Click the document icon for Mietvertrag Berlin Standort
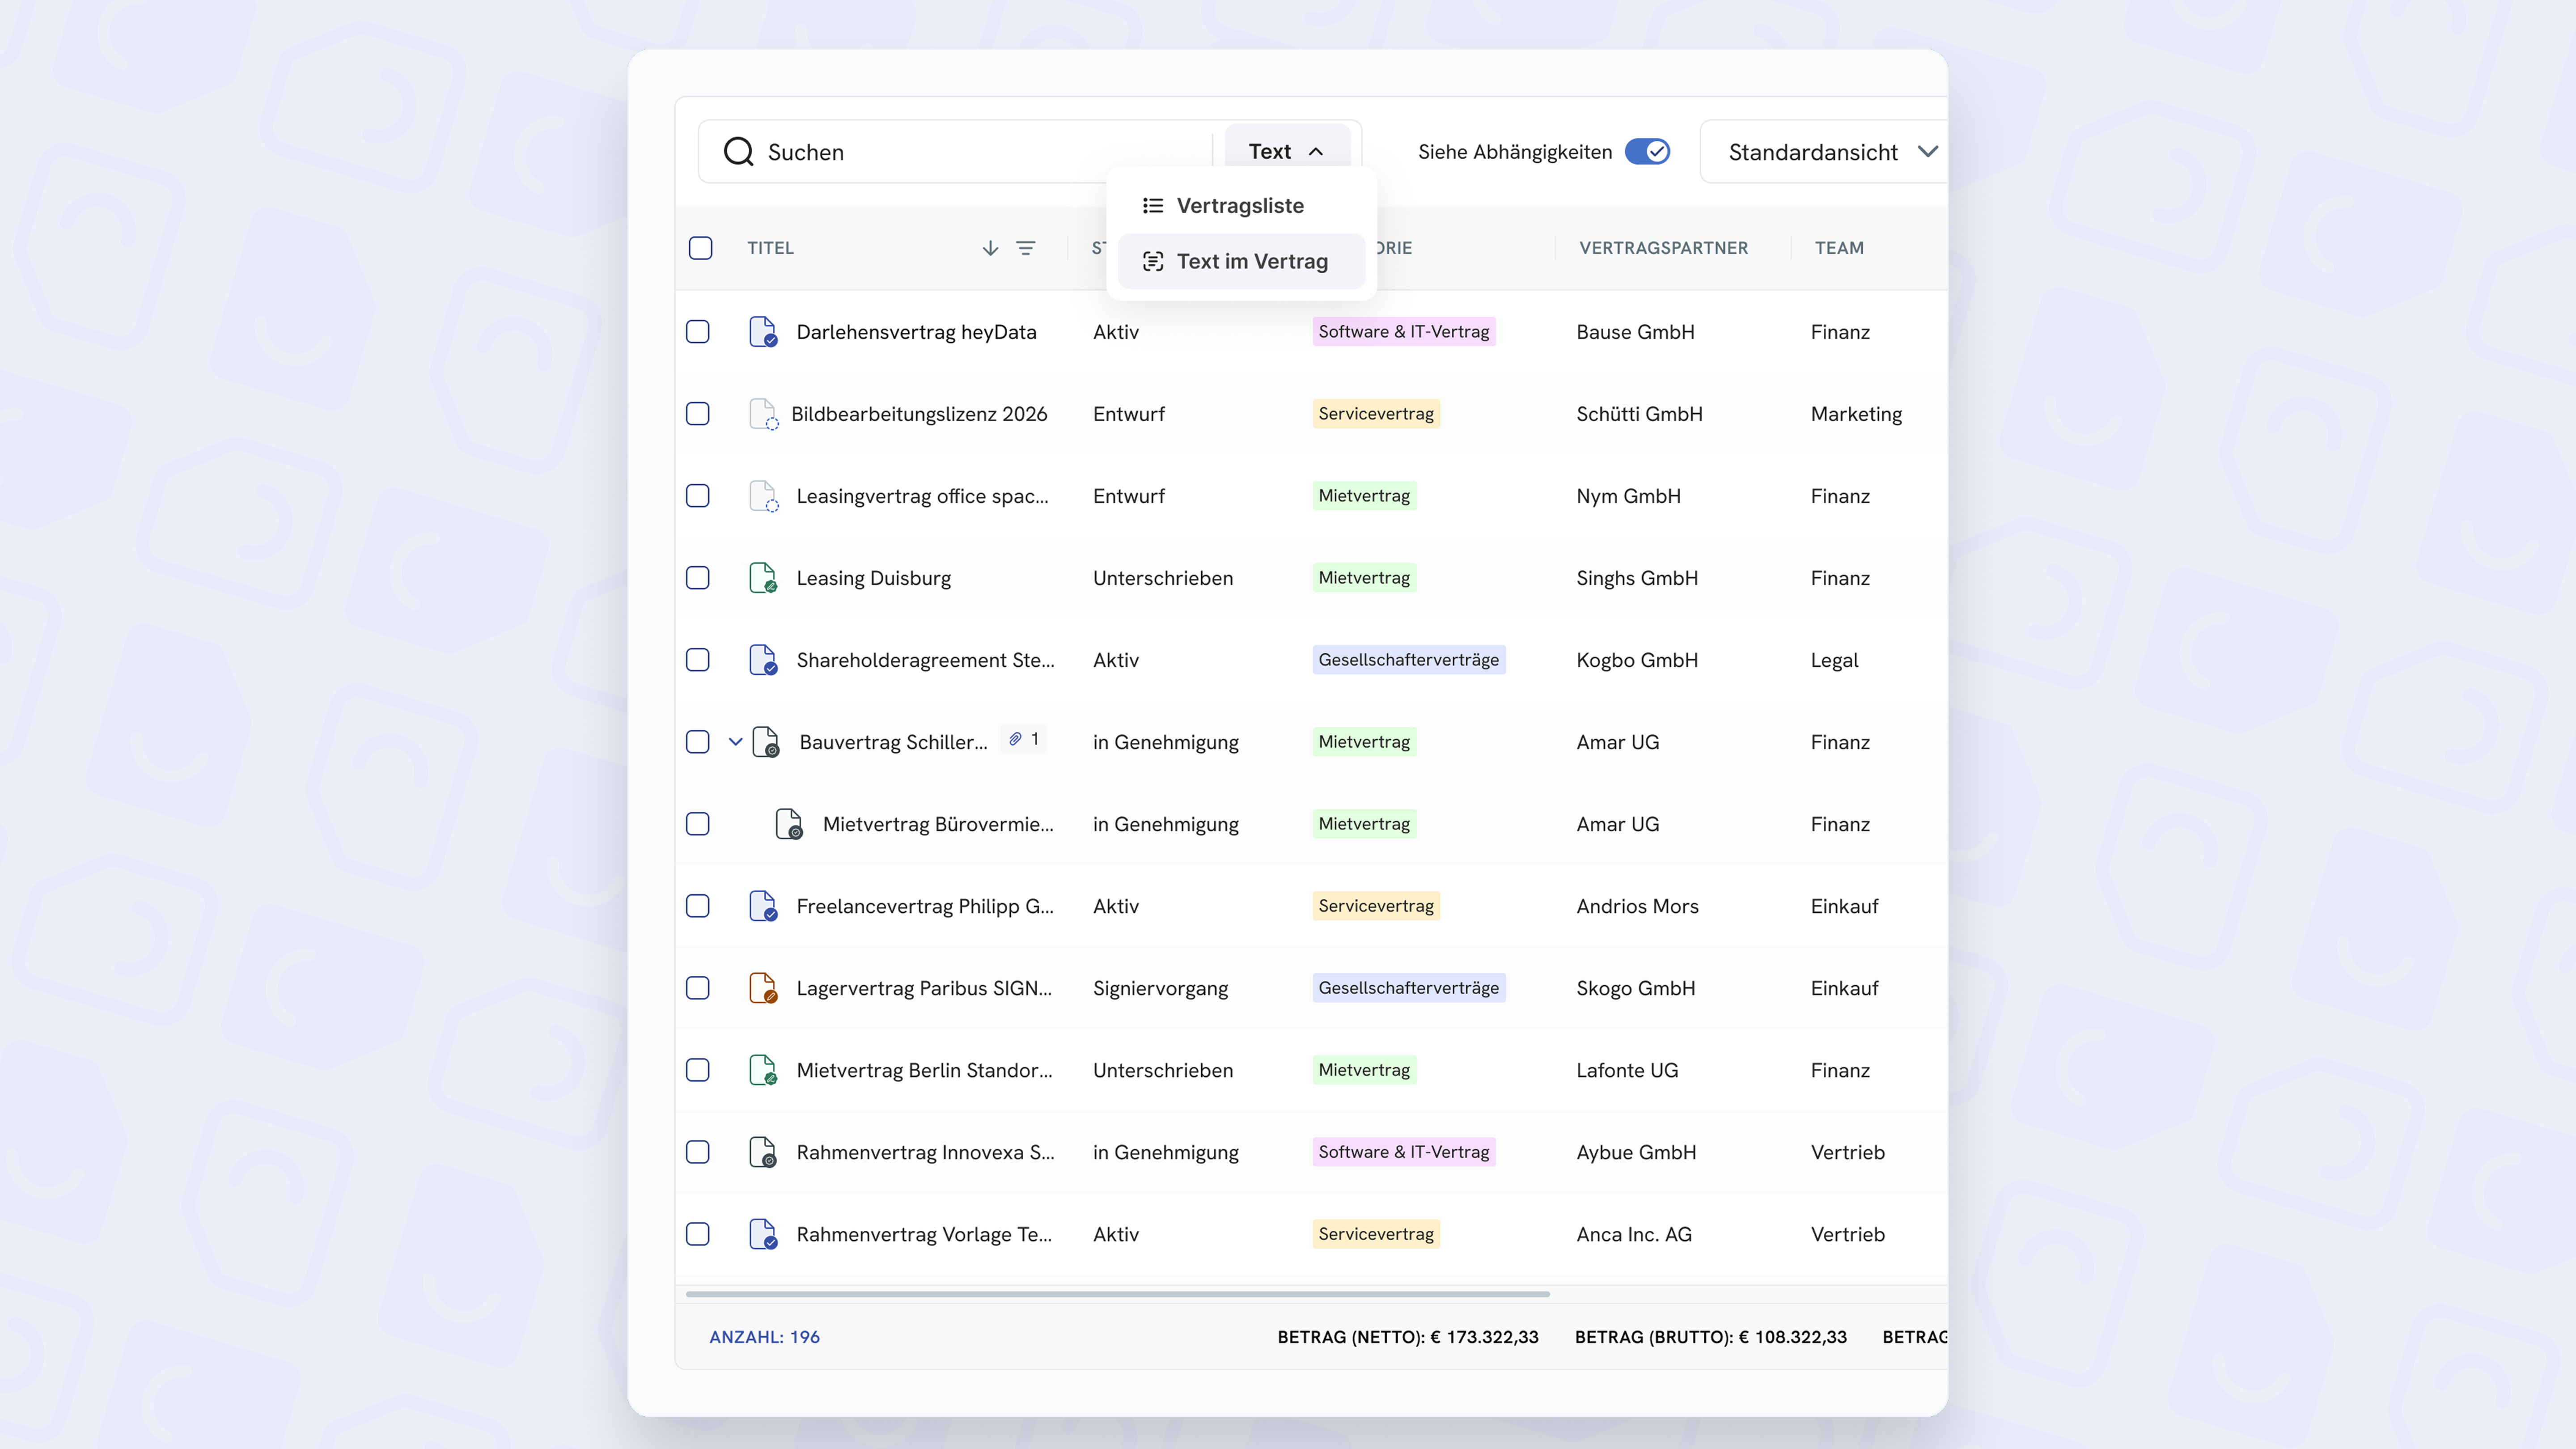 coord(763,1070)
